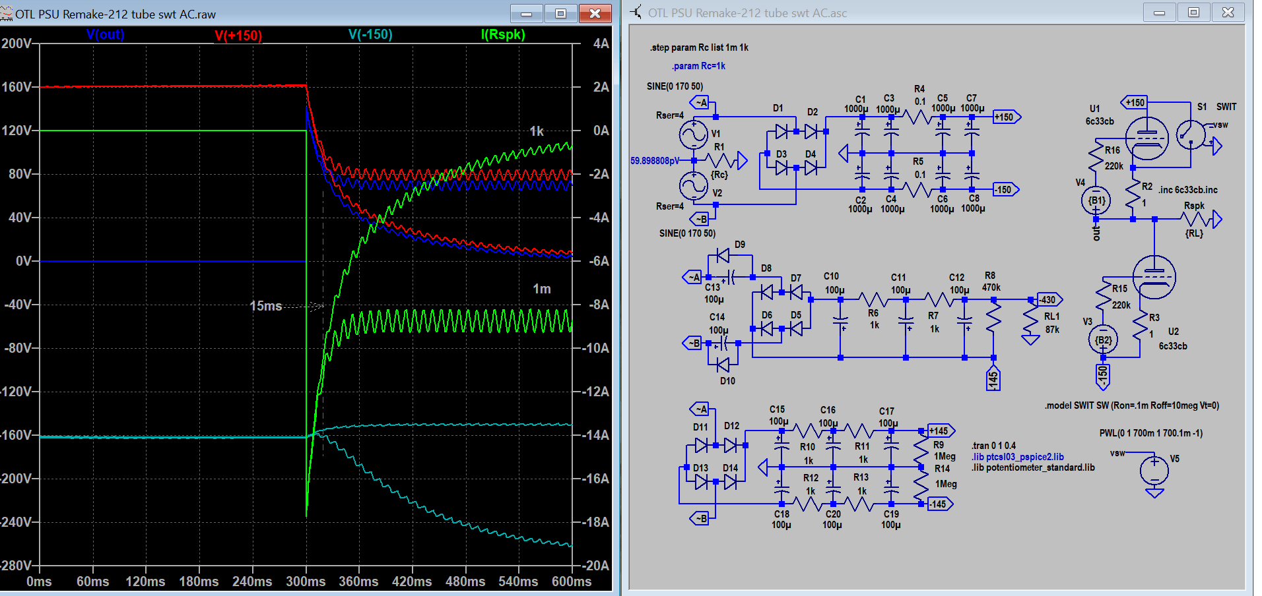The width and height of the screenshot is (1262, 596).
Task: Click the +145 net label flag
Action: click(941, 431)
